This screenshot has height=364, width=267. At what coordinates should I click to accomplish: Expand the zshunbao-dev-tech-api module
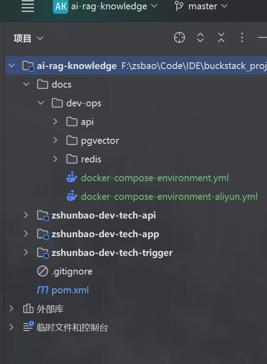(27, 215)
